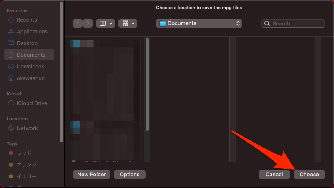Expand the grouping dropdown chevron
This screenshot has width=334, height=188.
pos(133,23)
